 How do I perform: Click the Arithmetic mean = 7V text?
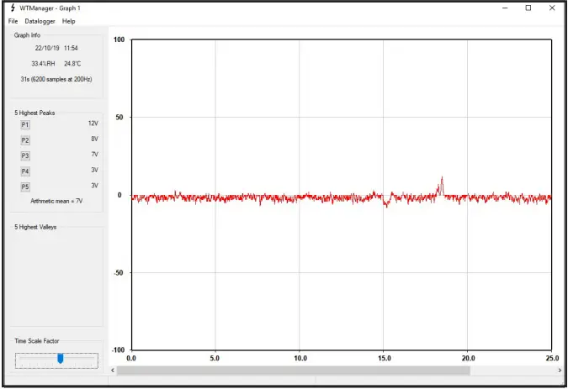coord(56,201)
